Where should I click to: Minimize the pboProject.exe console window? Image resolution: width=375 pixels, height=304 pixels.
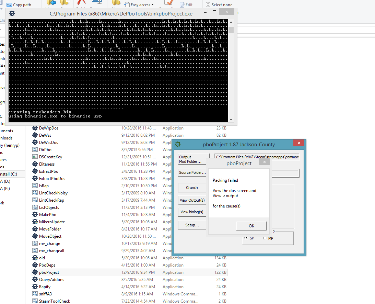point(205,12)
